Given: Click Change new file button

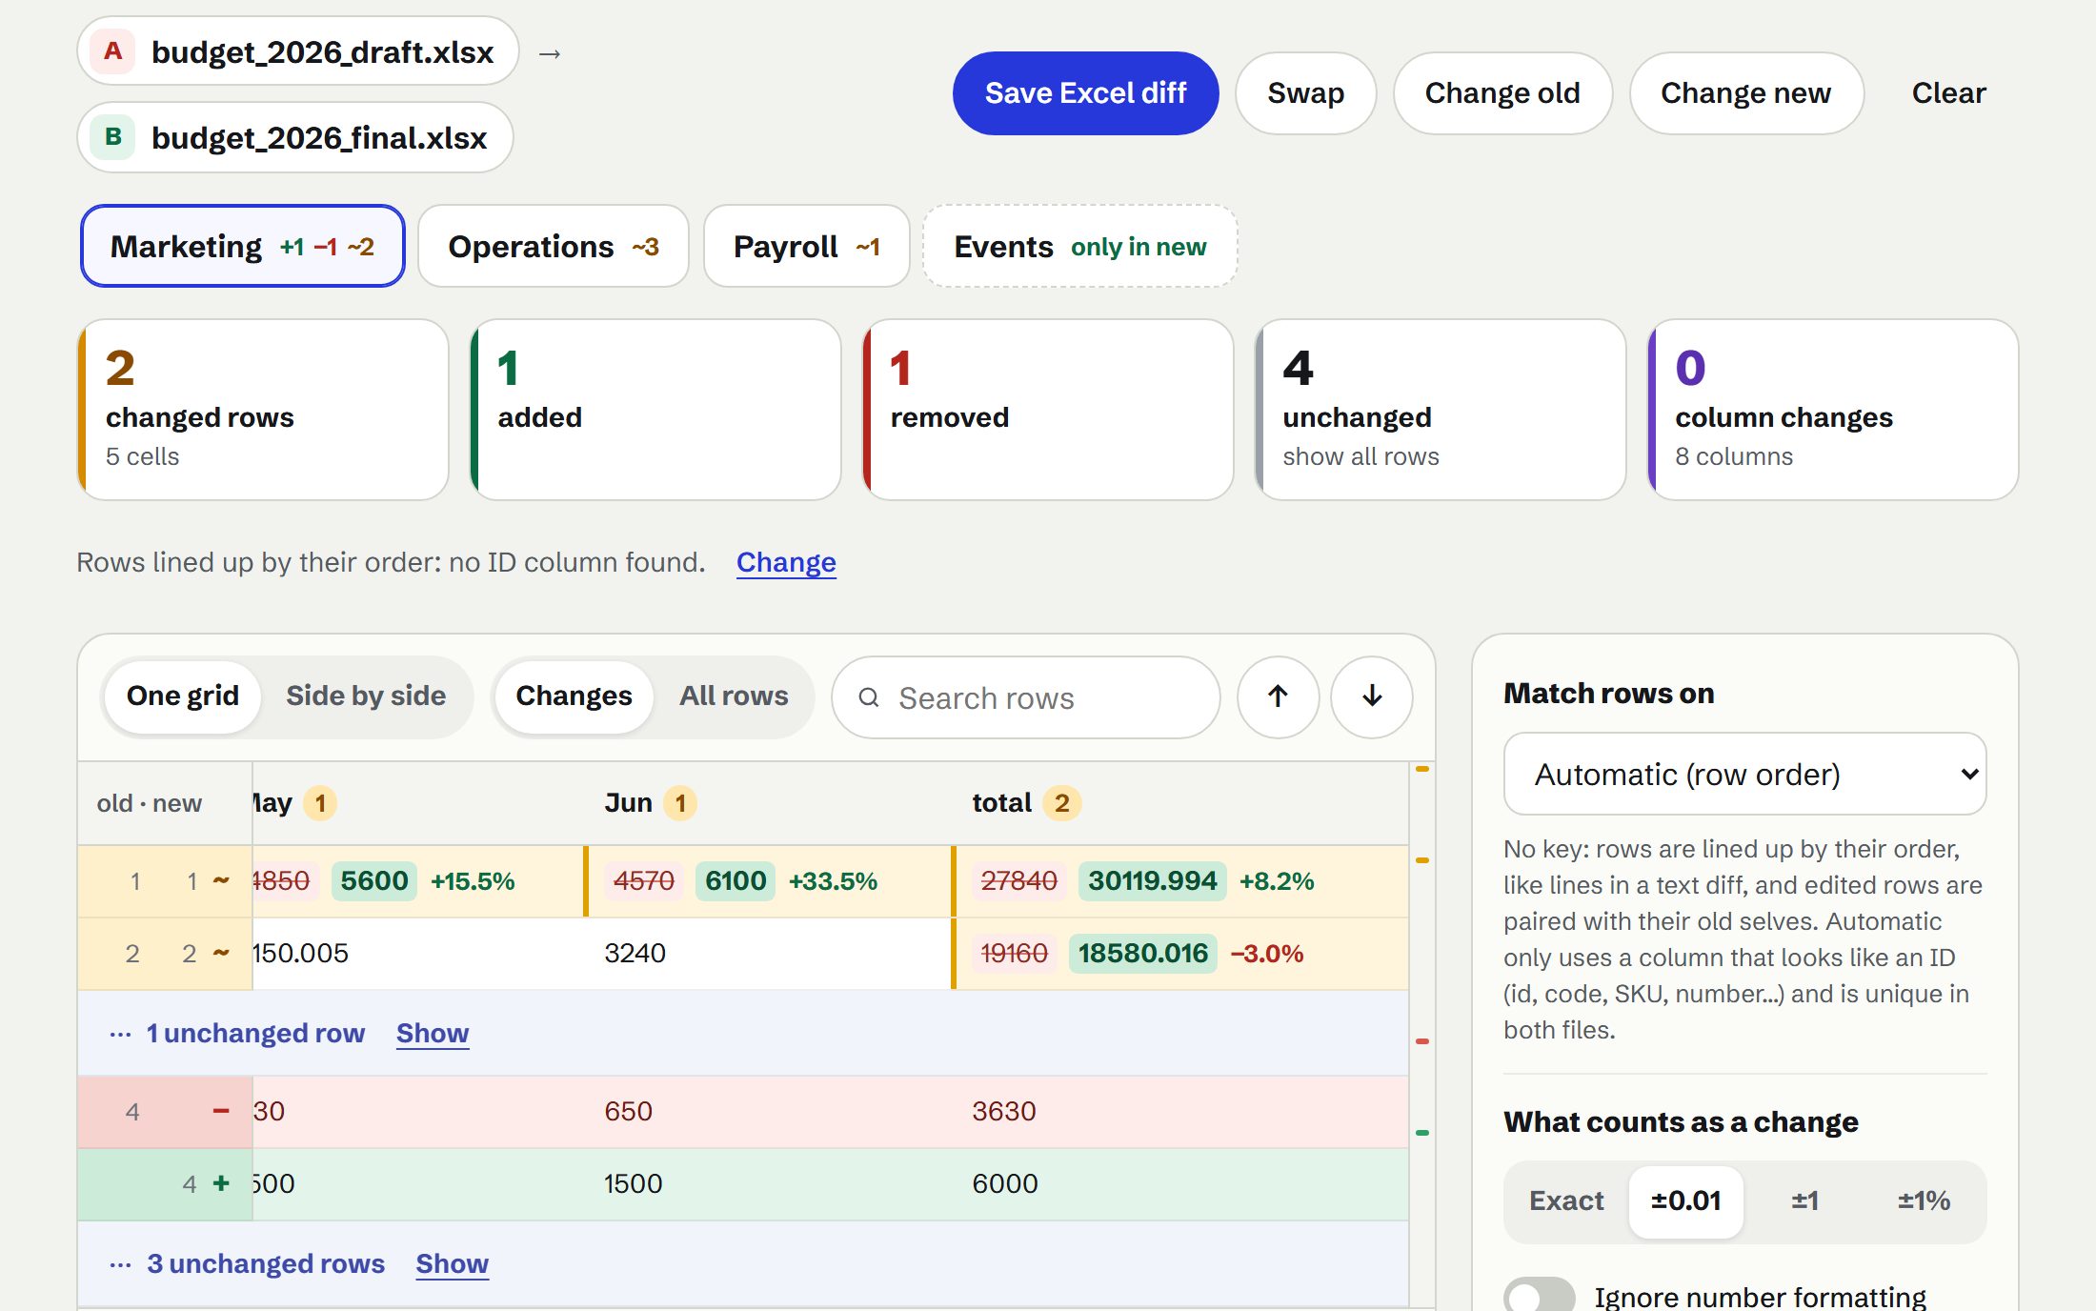Looking at the screenshot, I should (x=1745, y=92).
